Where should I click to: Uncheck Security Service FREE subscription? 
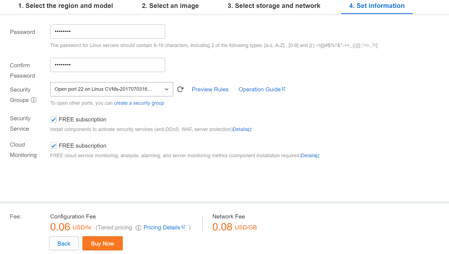pyautogui.click(x=53, y=119)
